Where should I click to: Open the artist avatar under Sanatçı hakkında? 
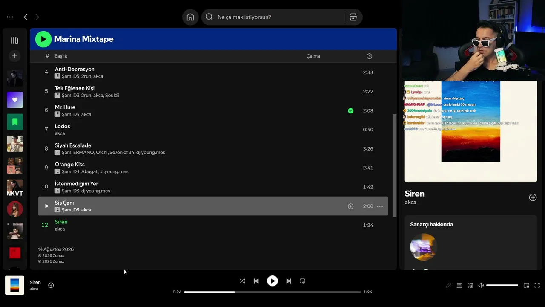[423, 247]
